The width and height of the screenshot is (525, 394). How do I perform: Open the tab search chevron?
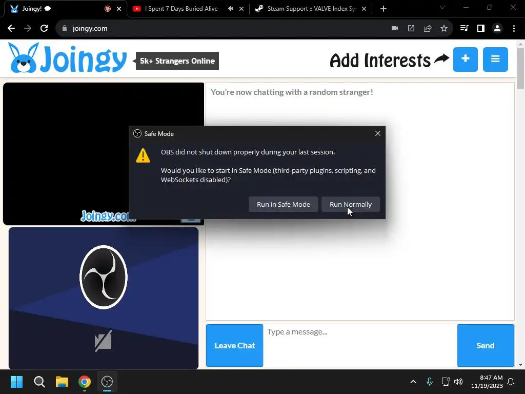[x=442, y=7]
